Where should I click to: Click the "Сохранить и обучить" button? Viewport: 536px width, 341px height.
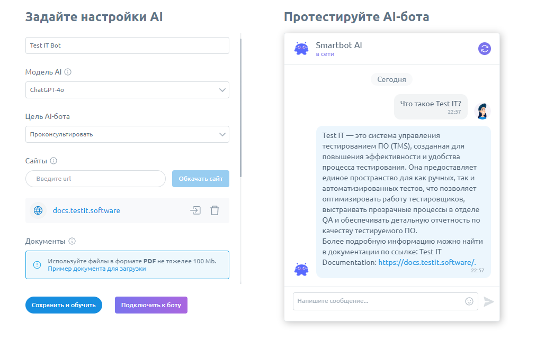(64, 305)
